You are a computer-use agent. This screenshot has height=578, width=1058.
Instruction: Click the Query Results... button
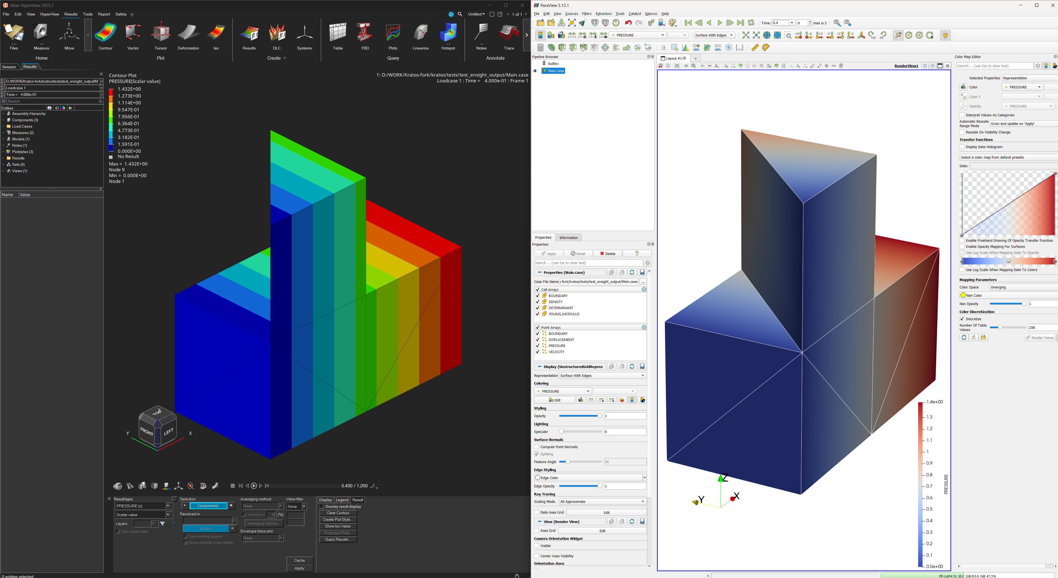coord(338,539)
